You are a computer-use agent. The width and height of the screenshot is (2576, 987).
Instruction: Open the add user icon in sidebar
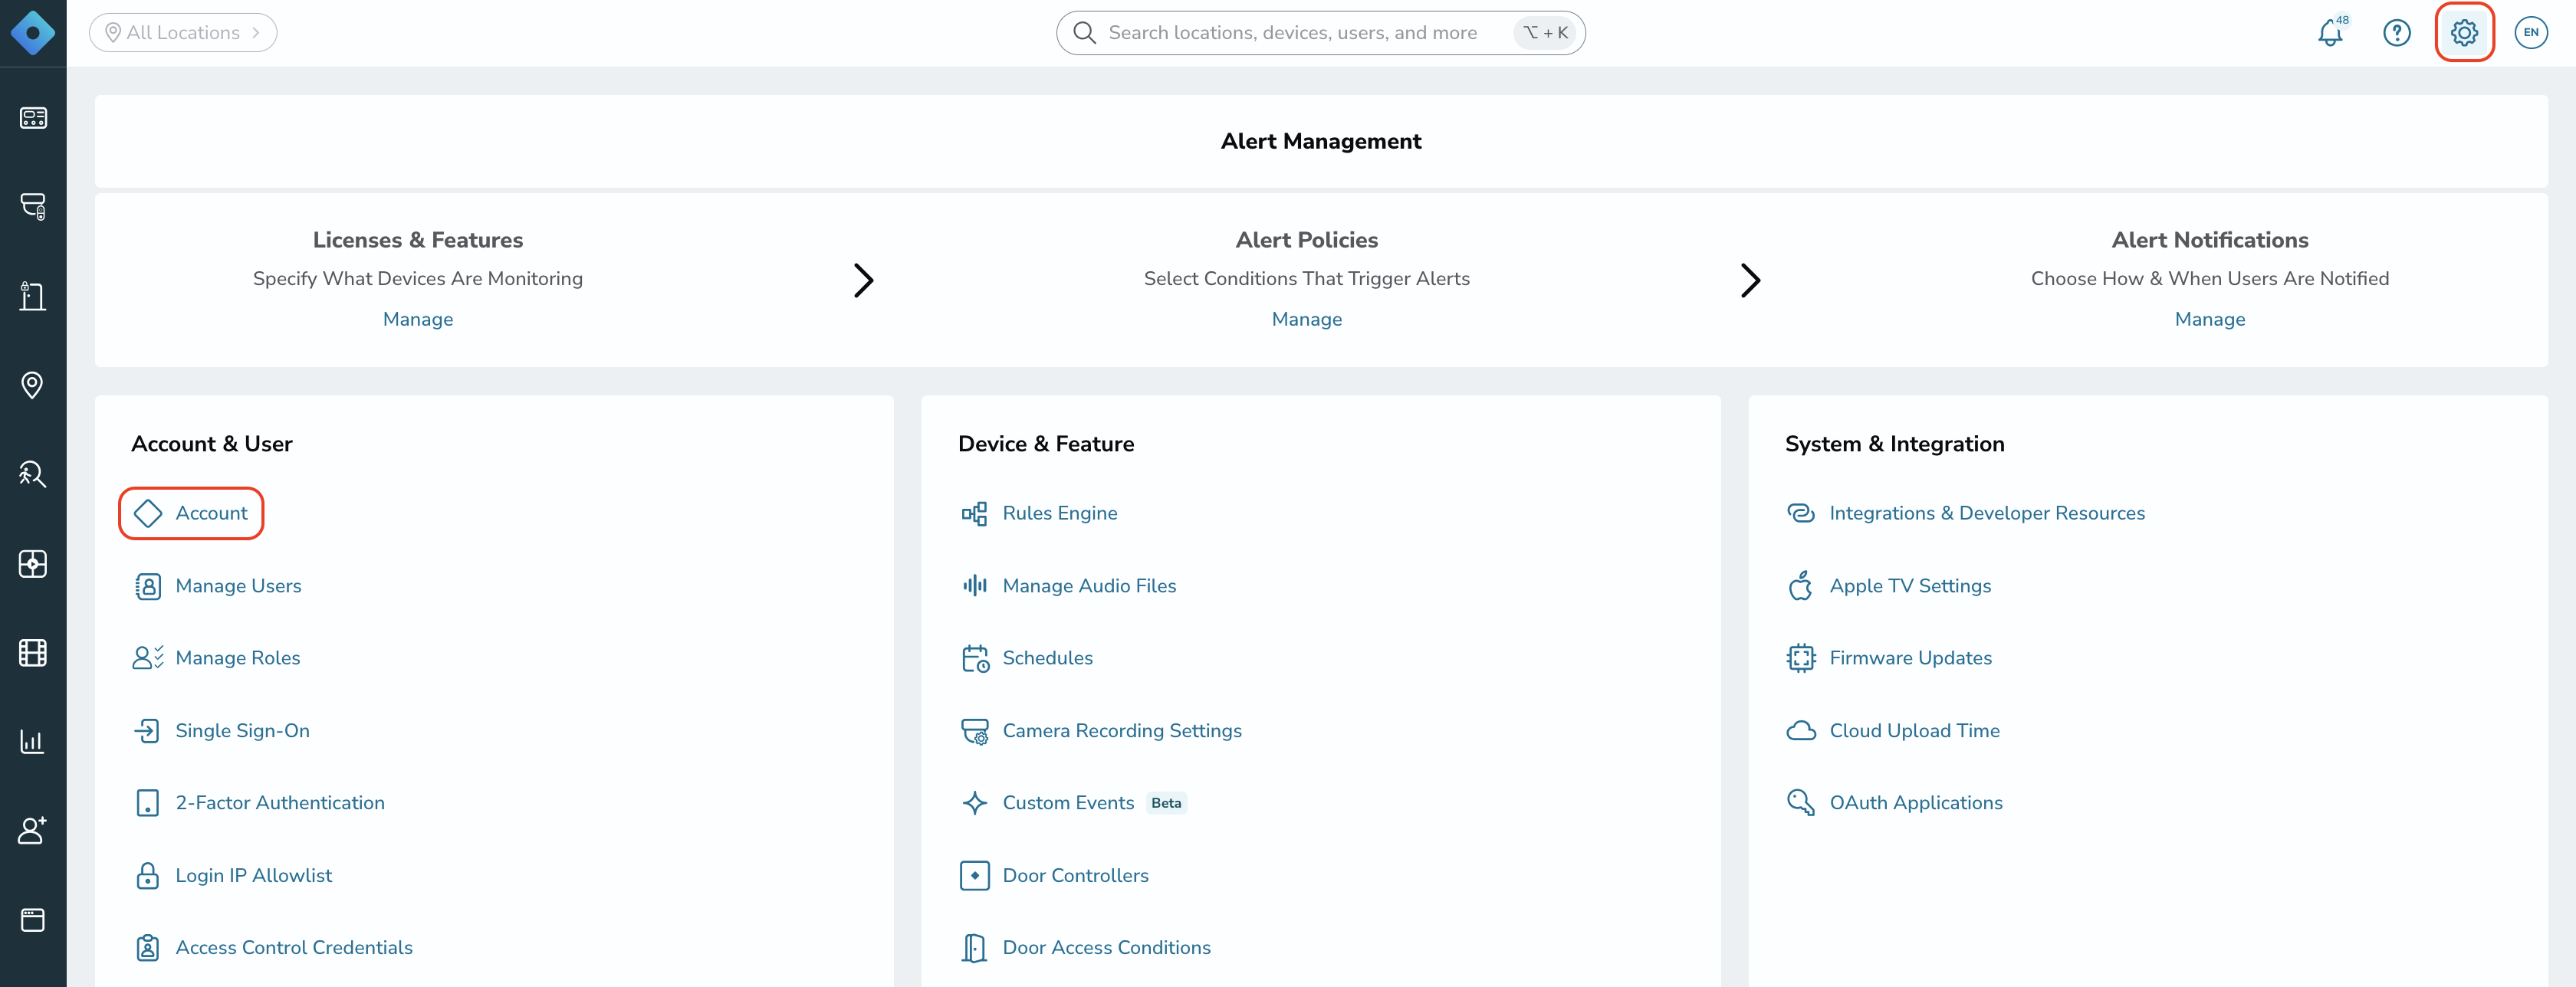pos(33,831)
